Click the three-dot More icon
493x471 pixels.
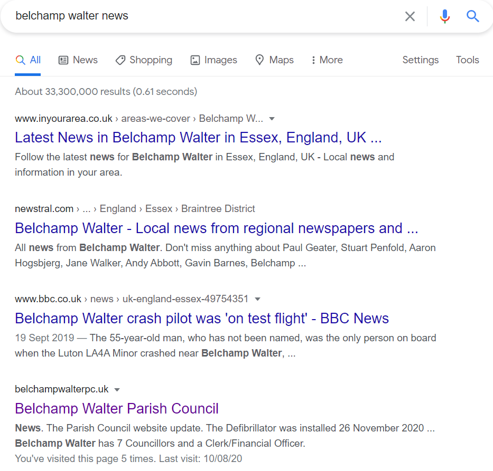click(x=313, y=60)
